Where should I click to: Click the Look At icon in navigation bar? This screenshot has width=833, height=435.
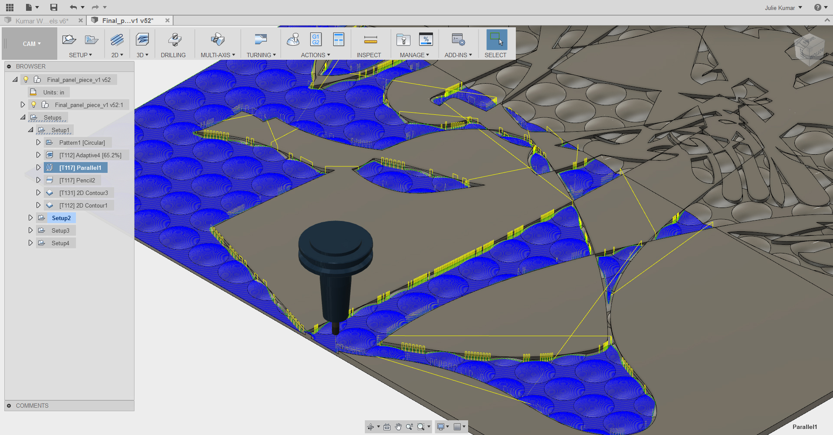(387, 427)
